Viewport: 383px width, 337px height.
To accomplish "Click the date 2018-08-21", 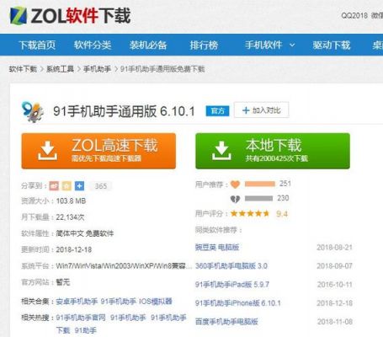I will point(334,248).
